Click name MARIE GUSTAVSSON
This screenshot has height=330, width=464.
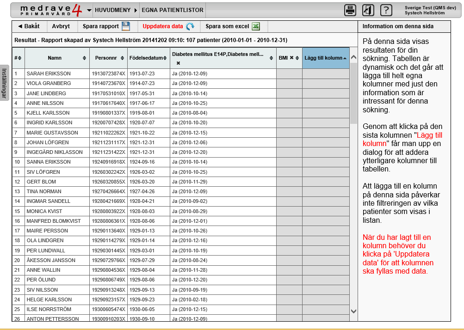pyautogui.click(x=52, y=133)
